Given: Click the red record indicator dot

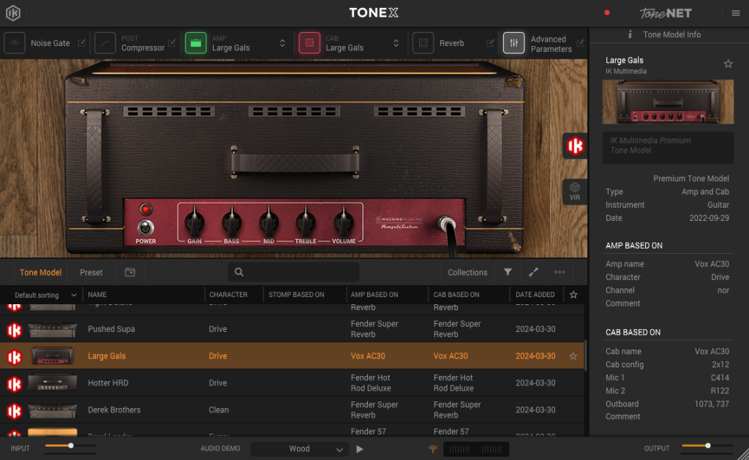Looking at the screenshot, I should point(606,13).
